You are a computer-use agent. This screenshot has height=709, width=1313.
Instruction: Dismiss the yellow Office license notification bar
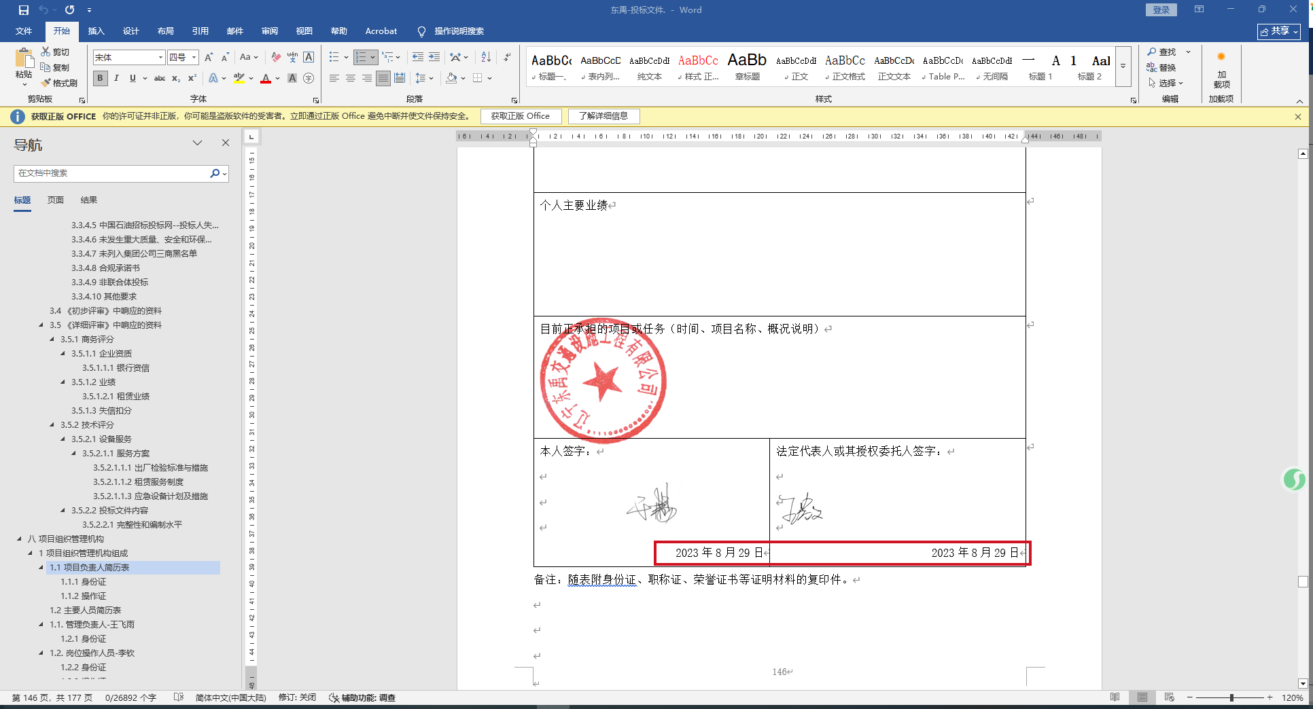[1298, 116]
